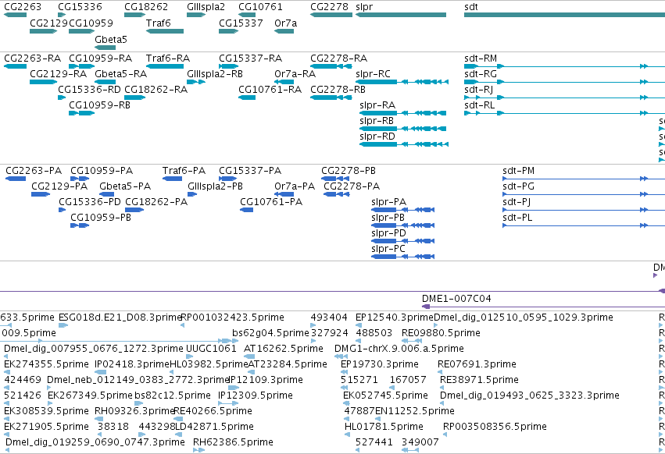The width and height of the screenshot is (665, 454).
Task: Click the GIIIspla2 gene label
Action: point(206,7)
